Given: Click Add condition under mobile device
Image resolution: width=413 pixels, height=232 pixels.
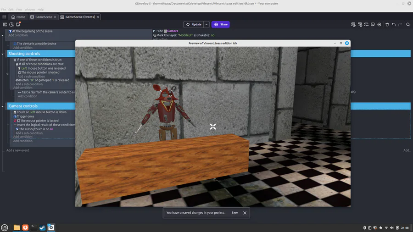Looking at the screenshot, I should (x=23, y=48).
